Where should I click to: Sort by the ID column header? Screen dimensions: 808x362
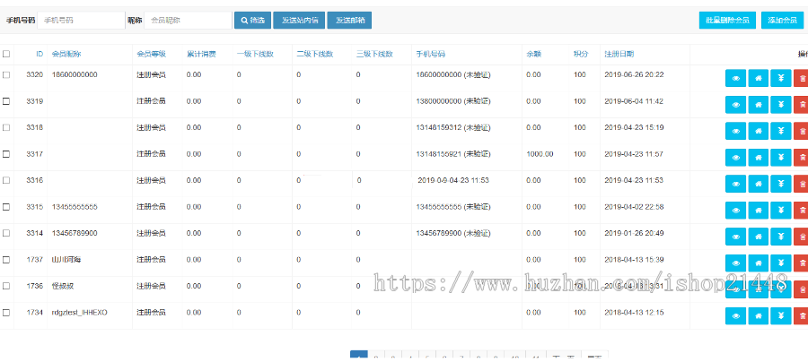pyautogui.click(x=40, y=54)
